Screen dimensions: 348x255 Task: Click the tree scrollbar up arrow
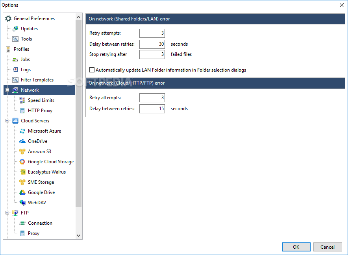pyautogui.click(x=79, y=17)
